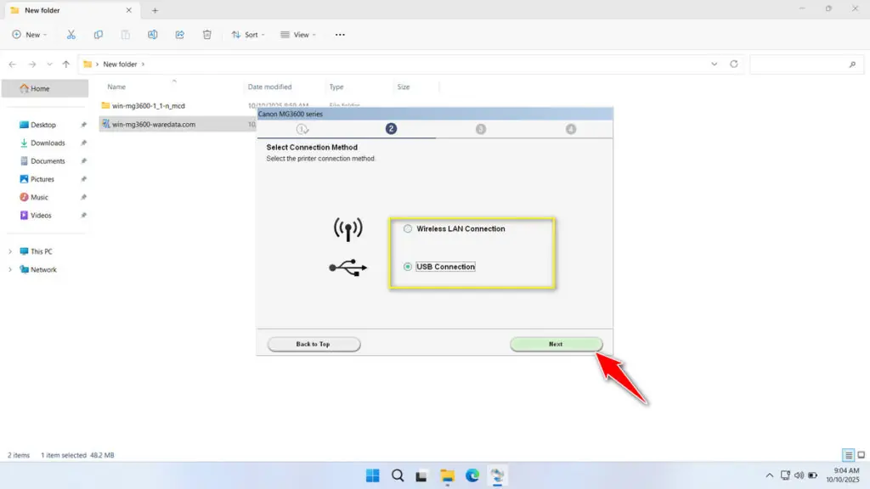Select the Wireless LAN Connection radio button
The width and height of the screenshot is (870, 489).
407,228
